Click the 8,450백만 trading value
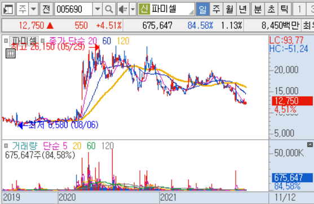 click(x=280, y=25)
